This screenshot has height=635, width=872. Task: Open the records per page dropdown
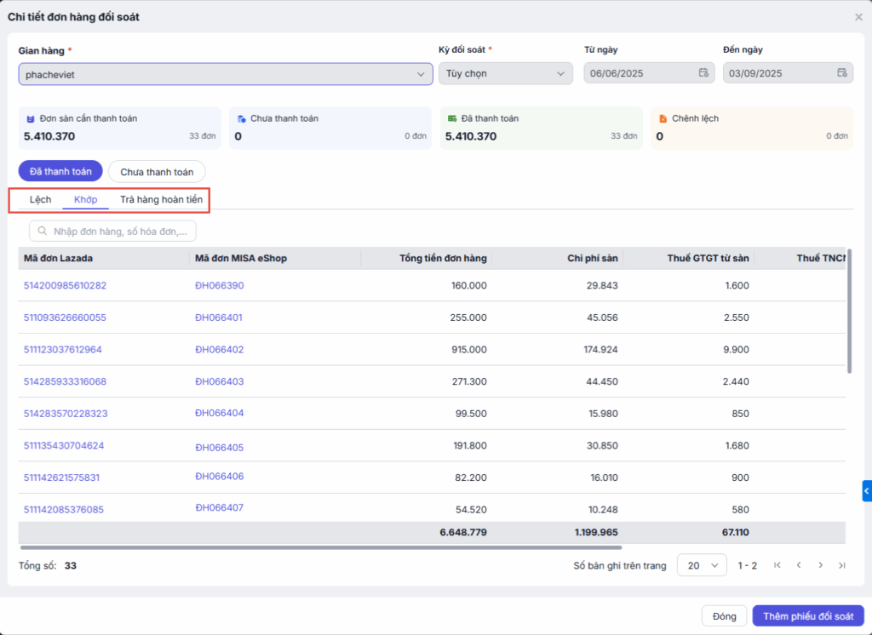702,565
